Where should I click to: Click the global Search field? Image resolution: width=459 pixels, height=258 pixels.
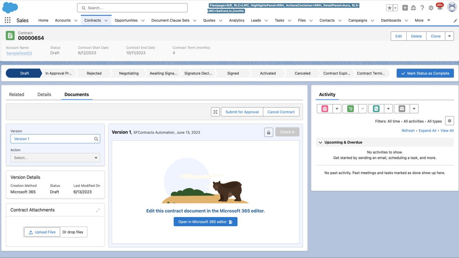pos(132,8)
